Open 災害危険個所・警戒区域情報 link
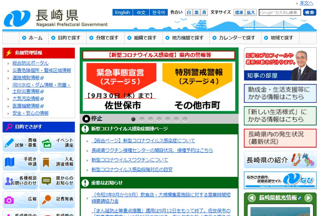This screenshot has height=216, width=318. tap(42, 70)
